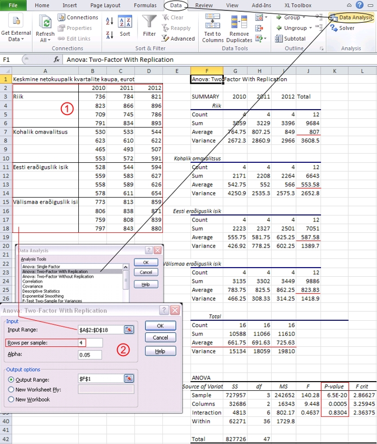Click Edit Links in ribbon
Screen dimensions: 377x444
[x=74, y=39]
